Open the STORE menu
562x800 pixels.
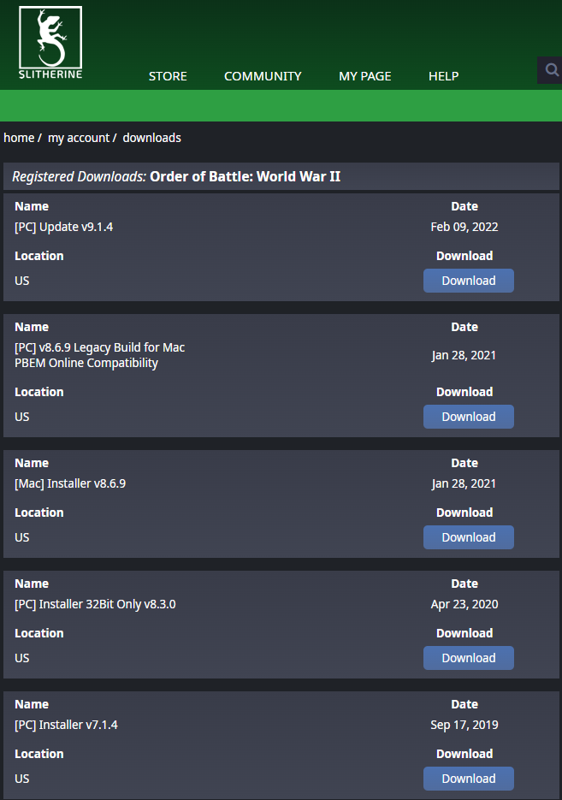pyautogui.click(x=168, y=76)
